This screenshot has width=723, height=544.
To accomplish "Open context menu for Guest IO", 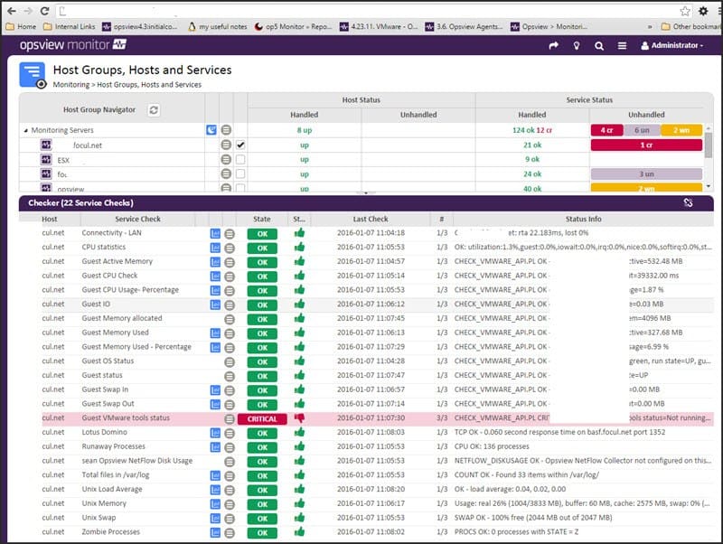I will click(x=230, y=305).
